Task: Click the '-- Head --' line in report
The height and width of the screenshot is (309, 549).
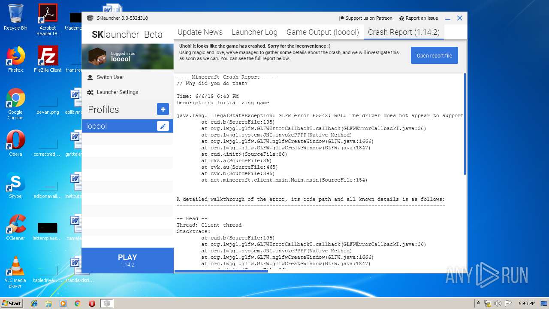Action: (192, 219)
